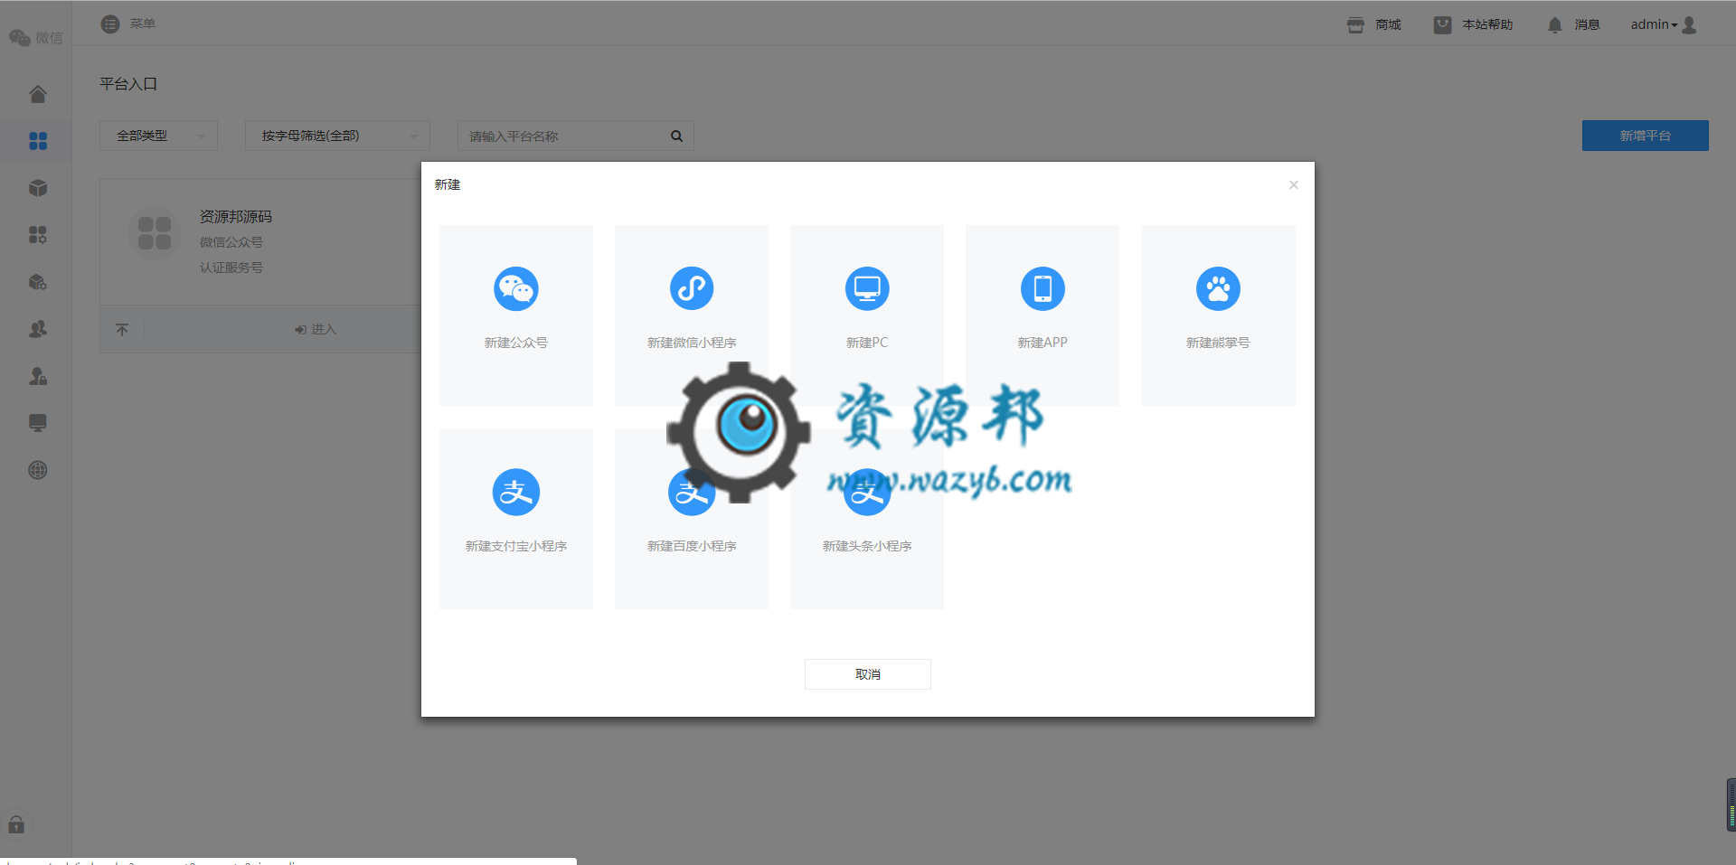Pick the 新建PC monitor icon
1736x865 pixels.
(867, 289)
